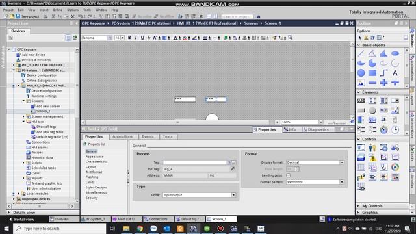Open Chrome from the taskbar
Screen dimensions: 416x234
140,228
